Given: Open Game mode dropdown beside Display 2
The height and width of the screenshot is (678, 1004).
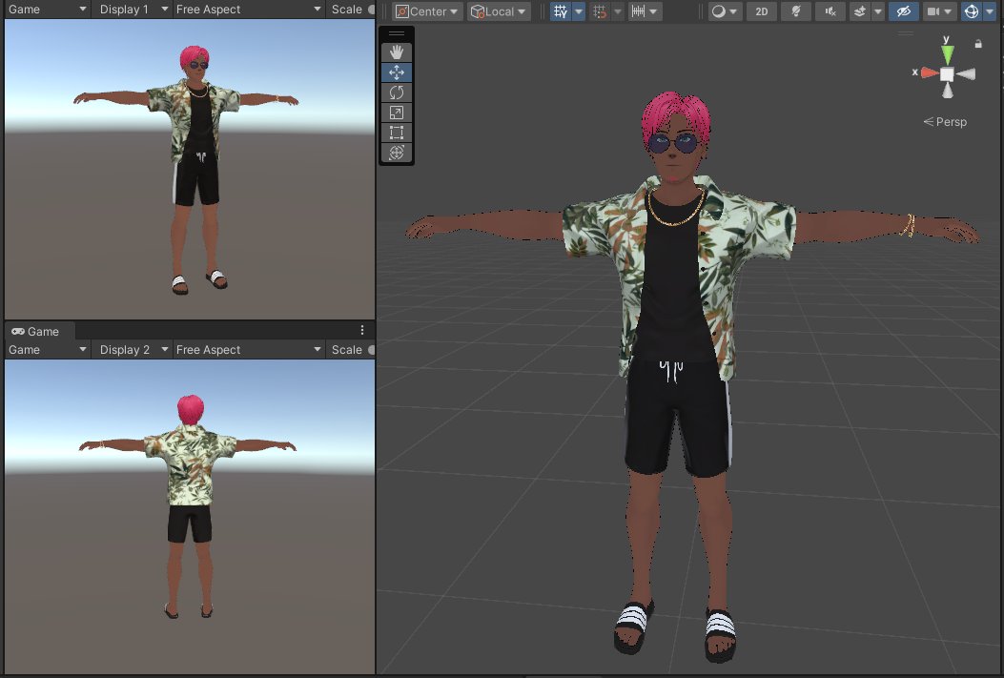Looking at the screenshot, I should click(x=47, y=350).
